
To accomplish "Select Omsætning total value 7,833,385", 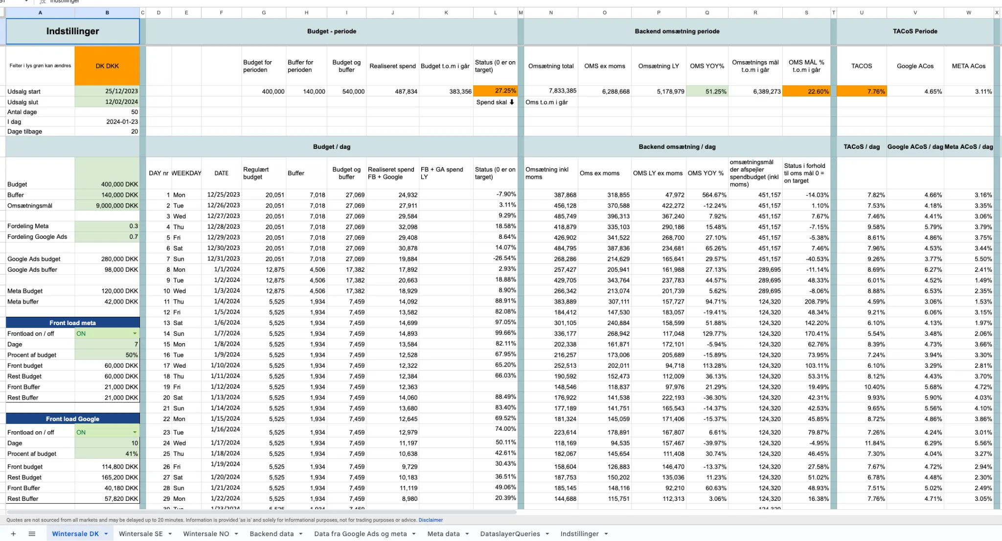I will (x=551, y=91).
